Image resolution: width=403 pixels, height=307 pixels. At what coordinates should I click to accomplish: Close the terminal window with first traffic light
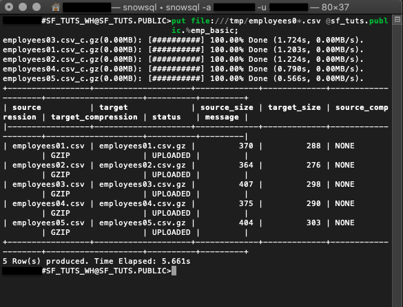(9, 7)
